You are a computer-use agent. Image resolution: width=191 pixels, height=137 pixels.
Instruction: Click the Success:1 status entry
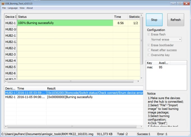point(144,134)
